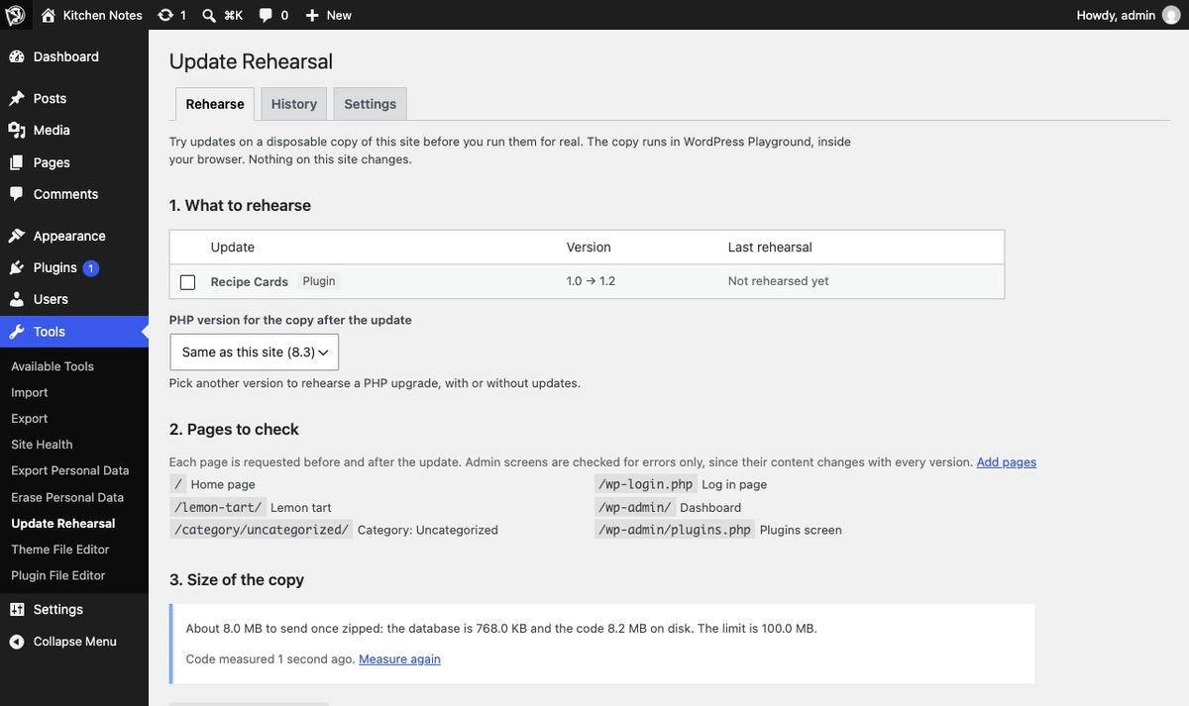Open Export submenu item

pos(30,419)
